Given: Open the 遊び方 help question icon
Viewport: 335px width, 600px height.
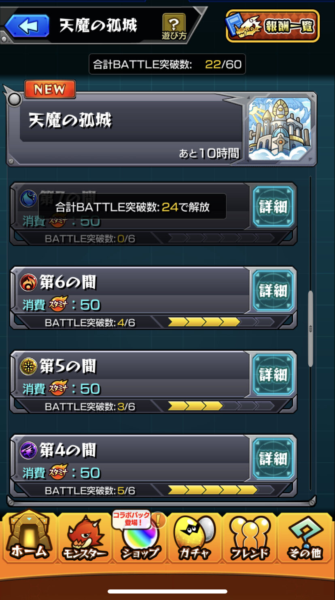Looking at the screenshot, I should click(174, 26).
